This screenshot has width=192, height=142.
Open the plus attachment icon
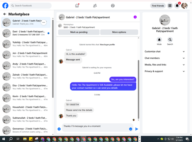pos(59,129)
